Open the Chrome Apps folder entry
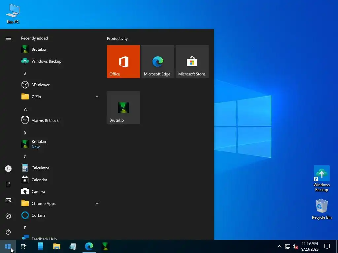338x253 pixels. click(60, 203)
